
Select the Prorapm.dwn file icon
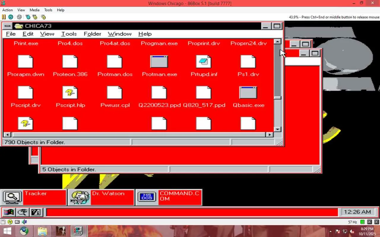pos(26,62)
